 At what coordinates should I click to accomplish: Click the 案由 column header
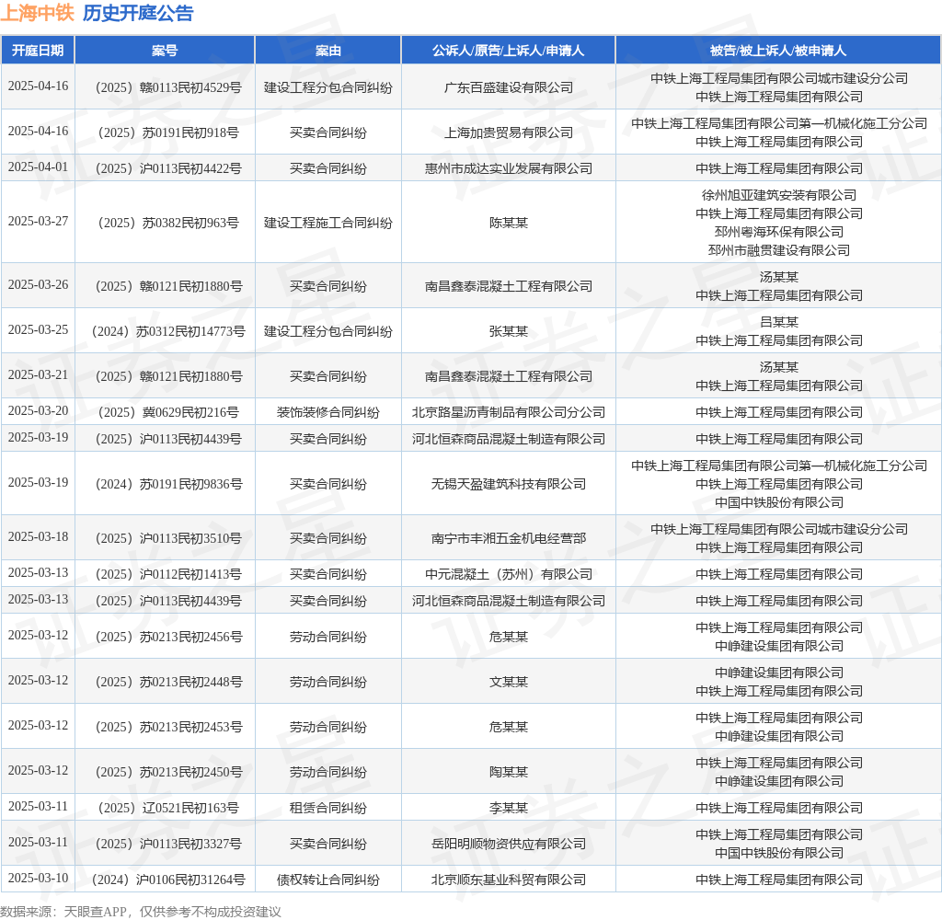[x=328, y=51]
